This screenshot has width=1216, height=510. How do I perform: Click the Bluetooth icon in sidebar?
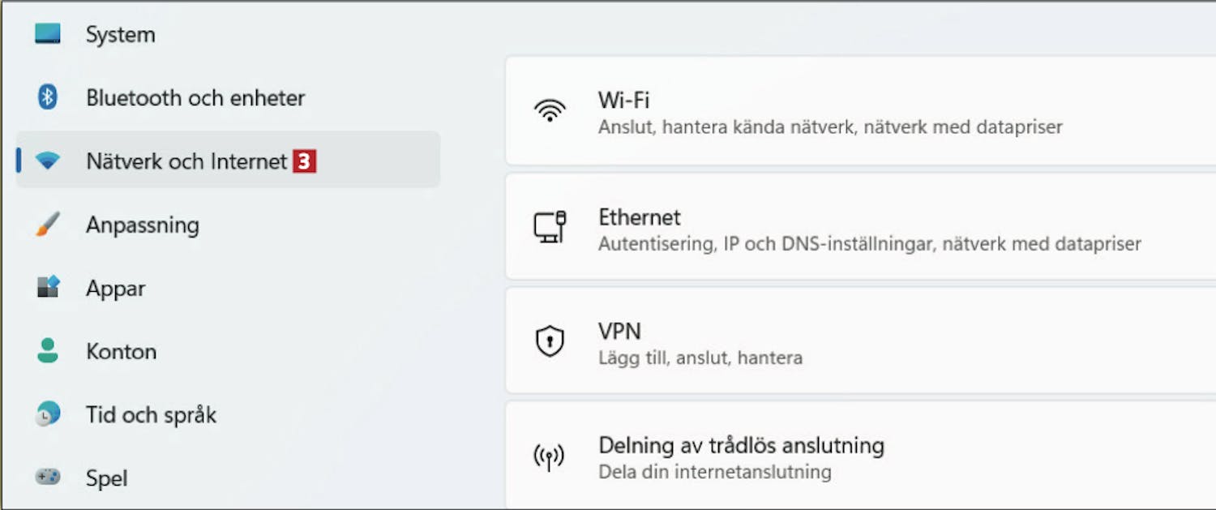click(48, 97)
